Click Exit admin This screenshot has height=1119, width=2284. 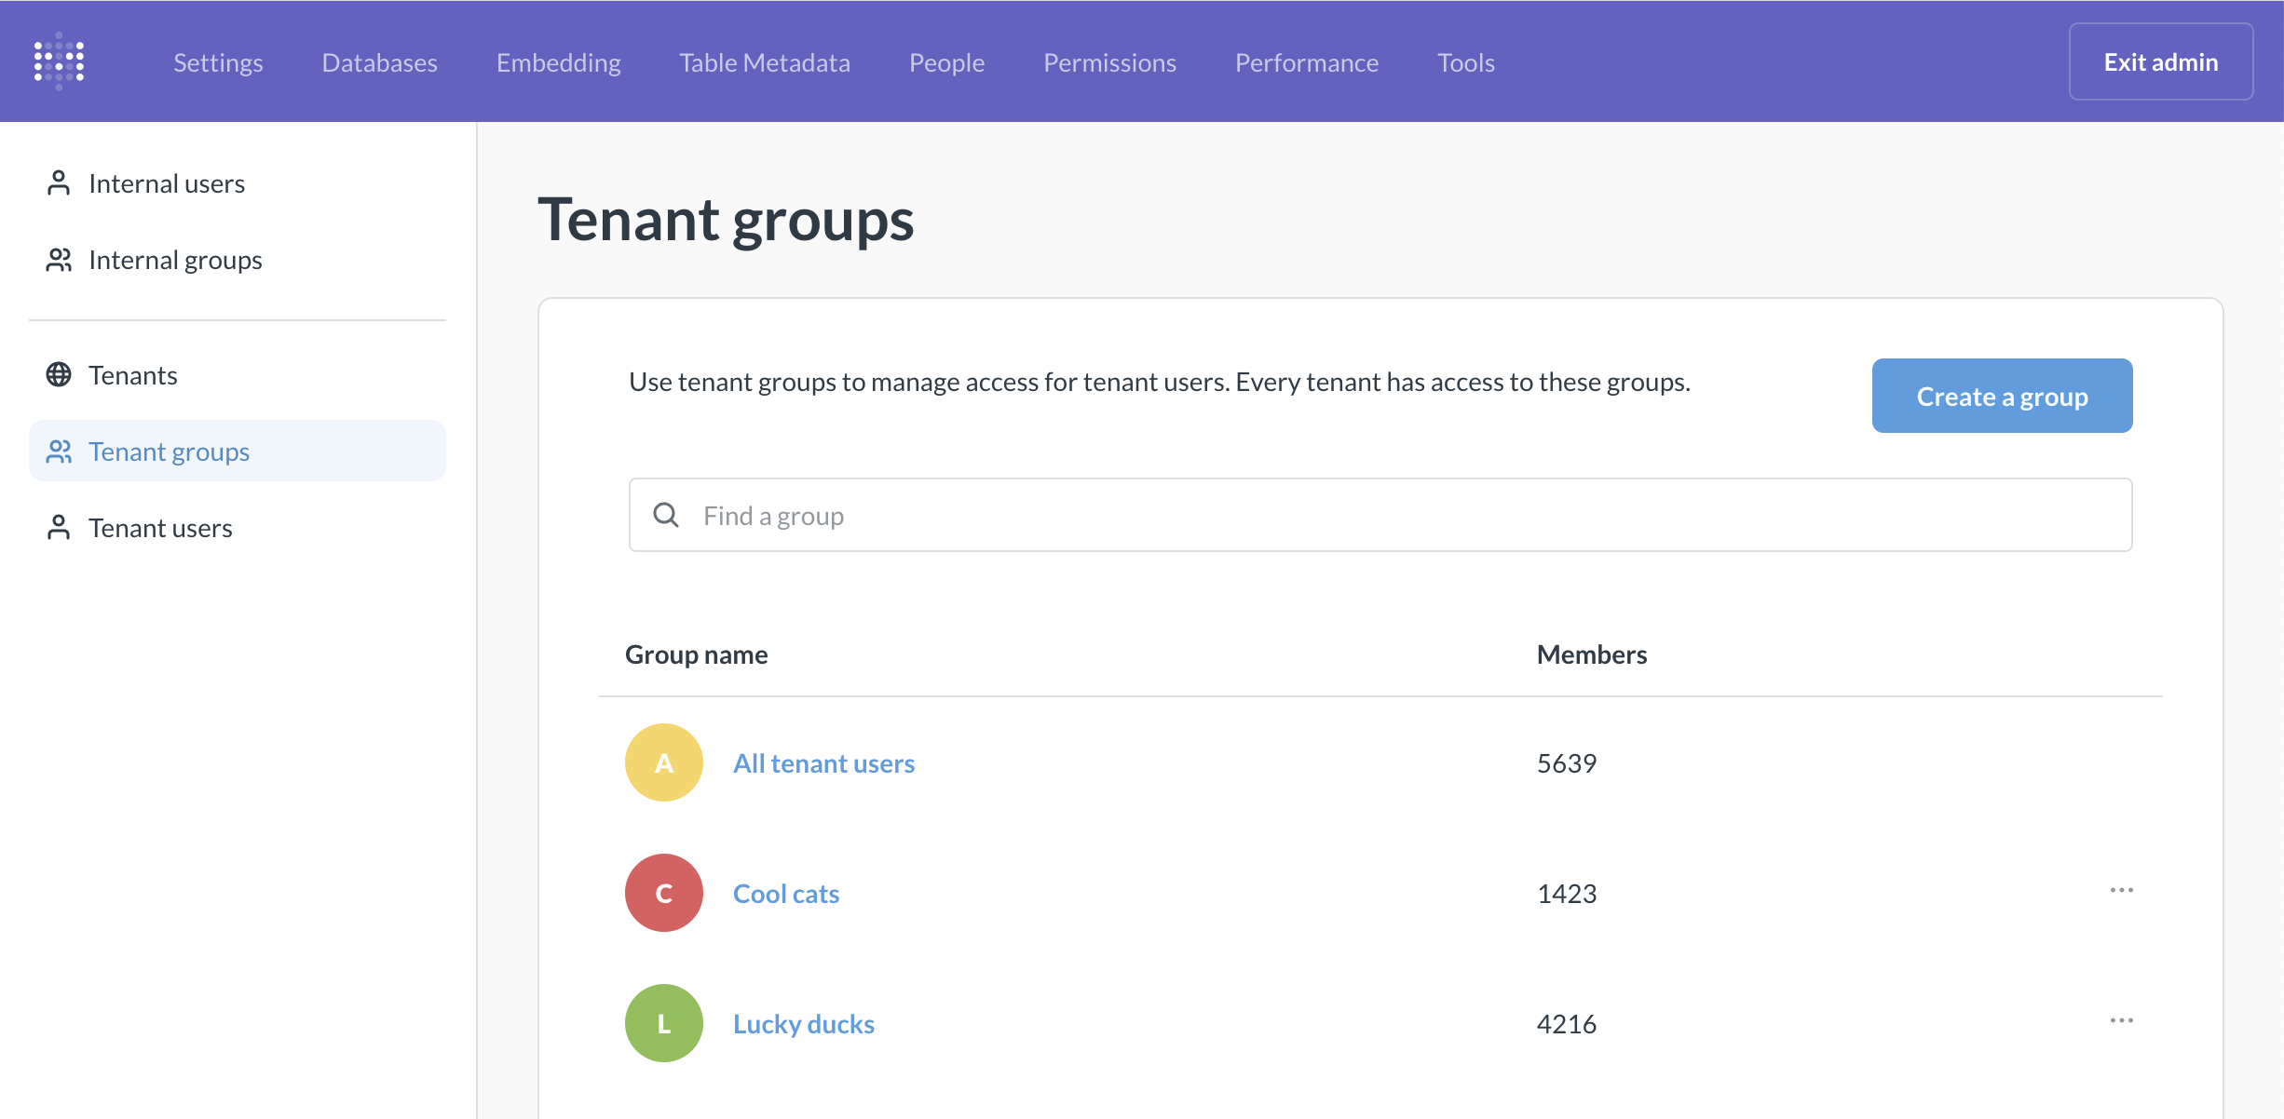click(2160, 61)
